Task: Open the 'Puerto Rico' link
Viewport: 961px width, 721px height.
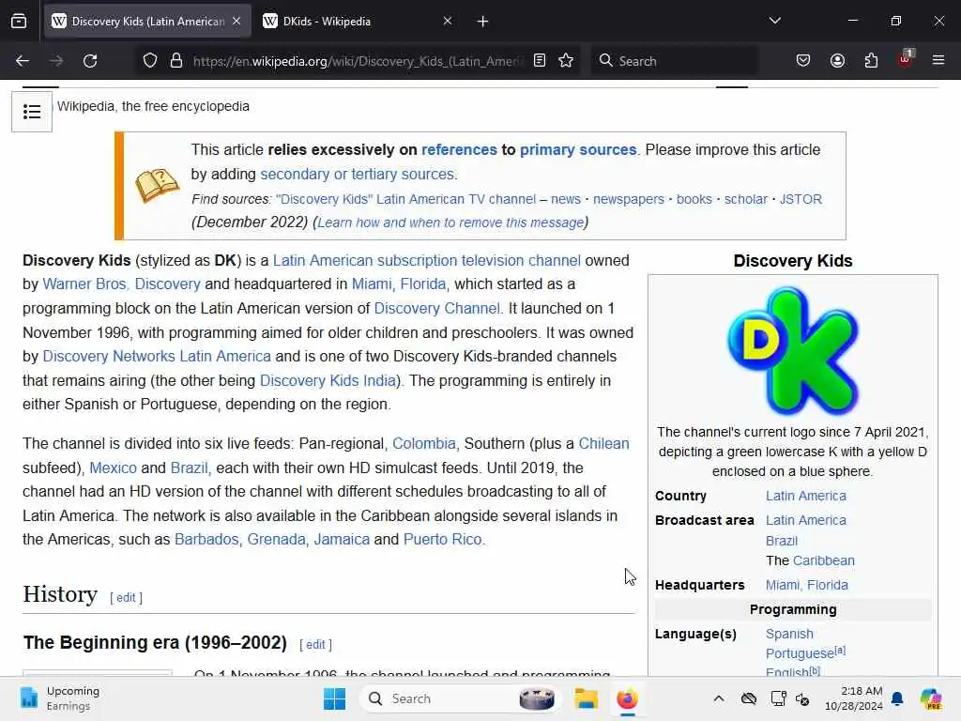Action: pos(443,540)
